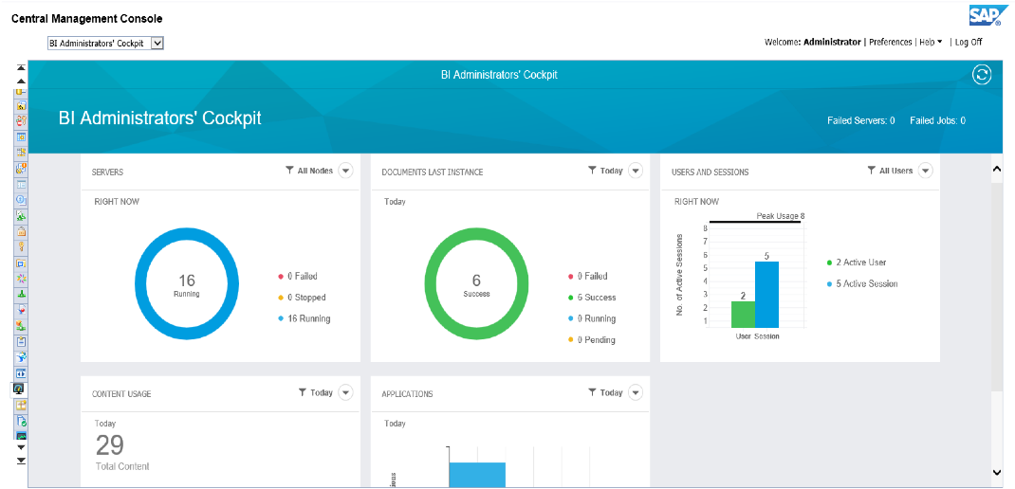Expand the All Nodes dropdown in Servers
Screen dimensions: 1015x489
[x=345, y=171]
